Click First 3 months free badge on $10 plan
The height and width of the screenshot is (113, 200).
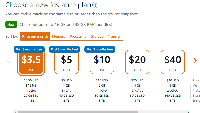(100, 49)
